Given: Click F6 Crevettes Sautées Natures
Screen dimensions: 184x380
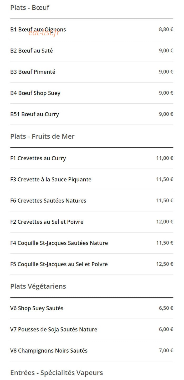Looking at the screenshot, I should pos(92,200).
